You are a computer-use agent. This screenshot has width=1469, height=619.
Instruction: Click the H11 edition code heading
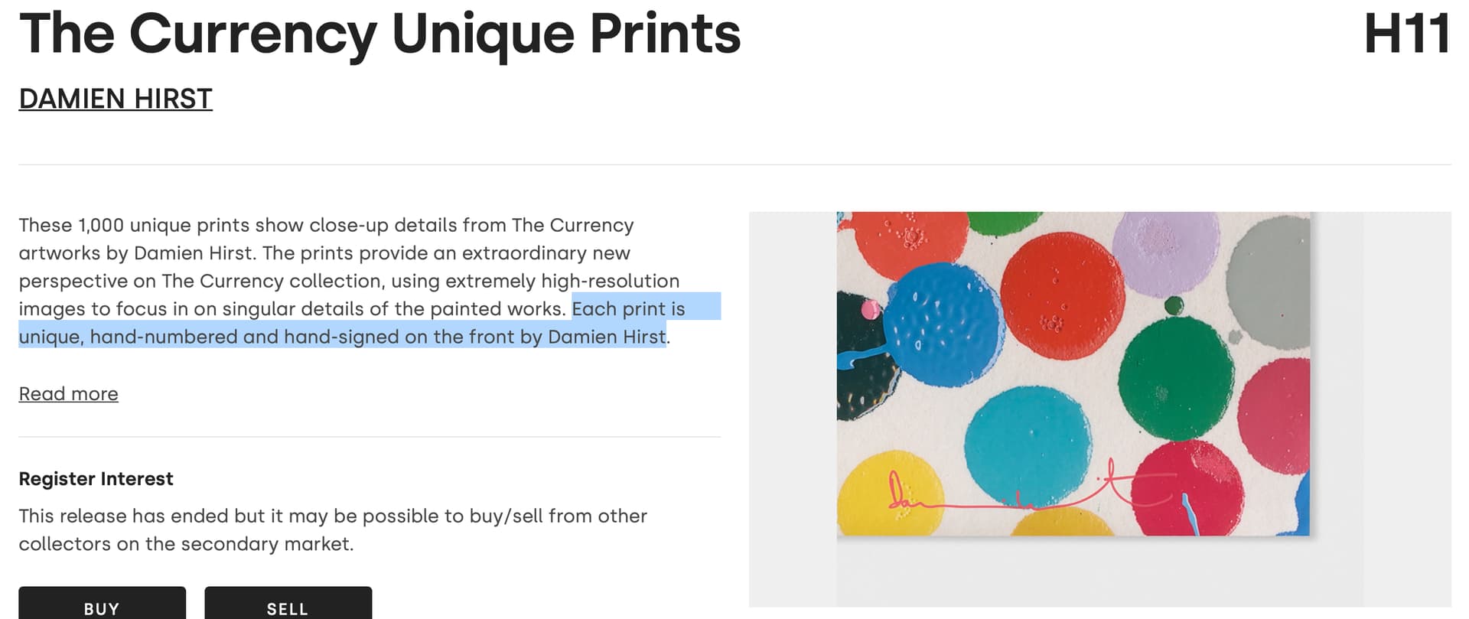pyautogui.click(x=1406, y=34)
